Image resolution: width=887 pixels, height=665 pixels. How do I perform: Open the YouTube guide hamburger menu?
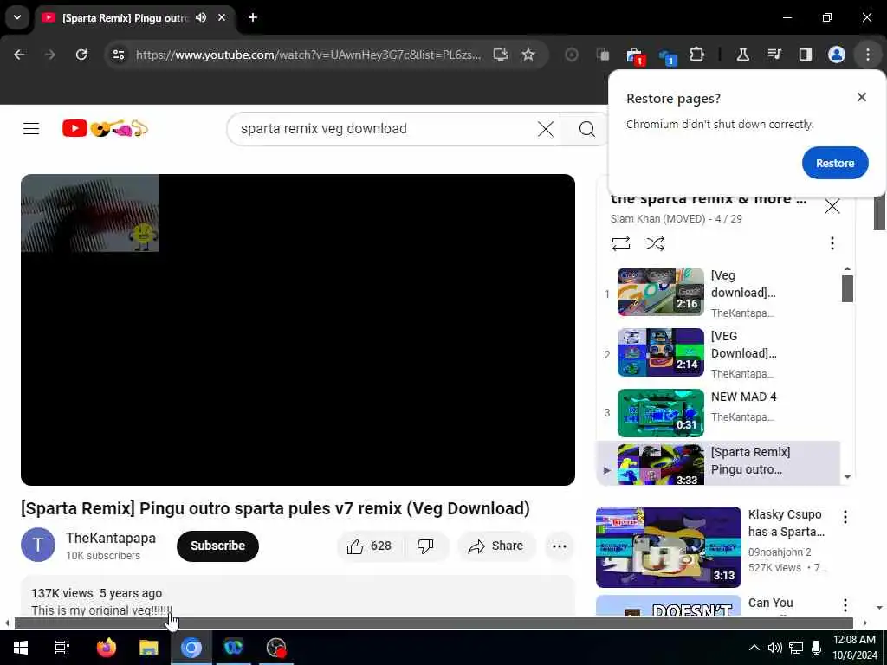(x=31, y=129)
